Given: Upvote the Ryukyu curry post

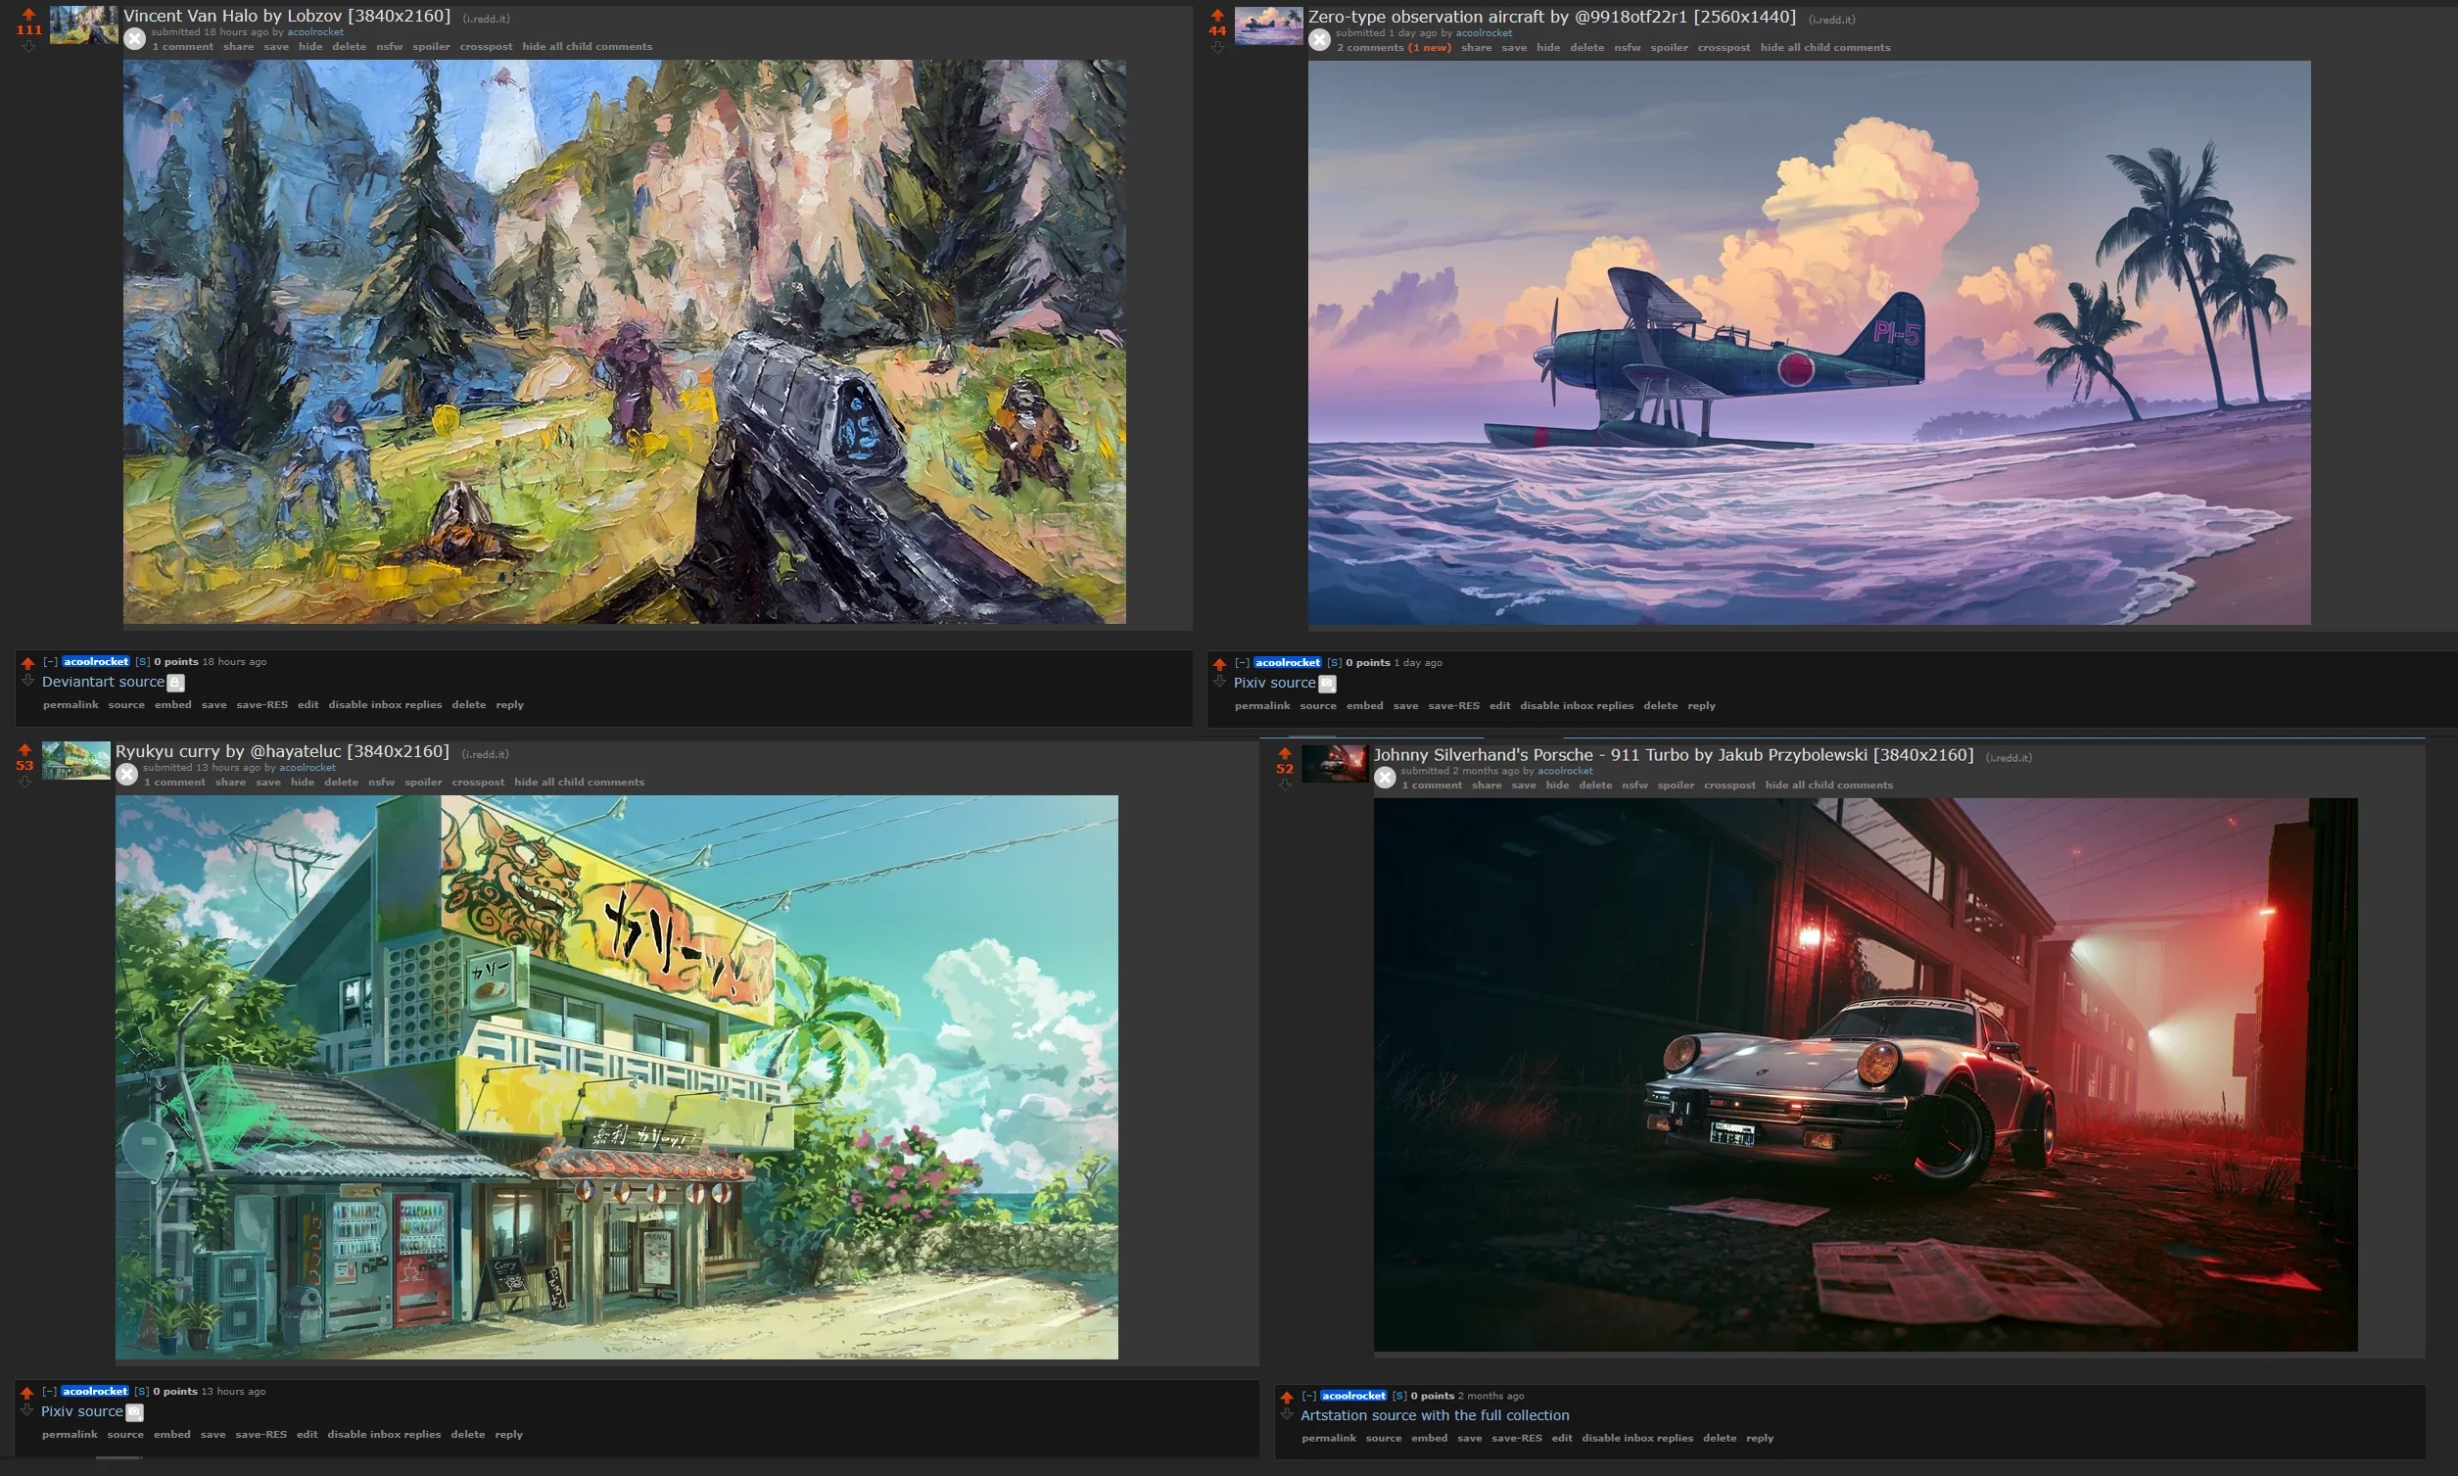Looking at the screenshot, I should [x=24, y=749].
